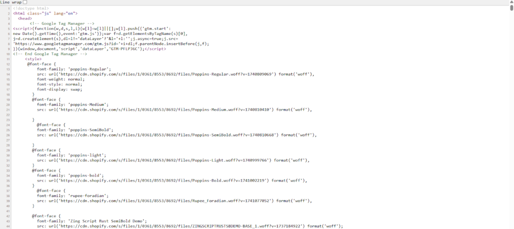Image resolution: width=514 pixels, height=229 pixels.
Task: Click the Poppins-Regular.woff URL
Action: click(x=166, y=74)
